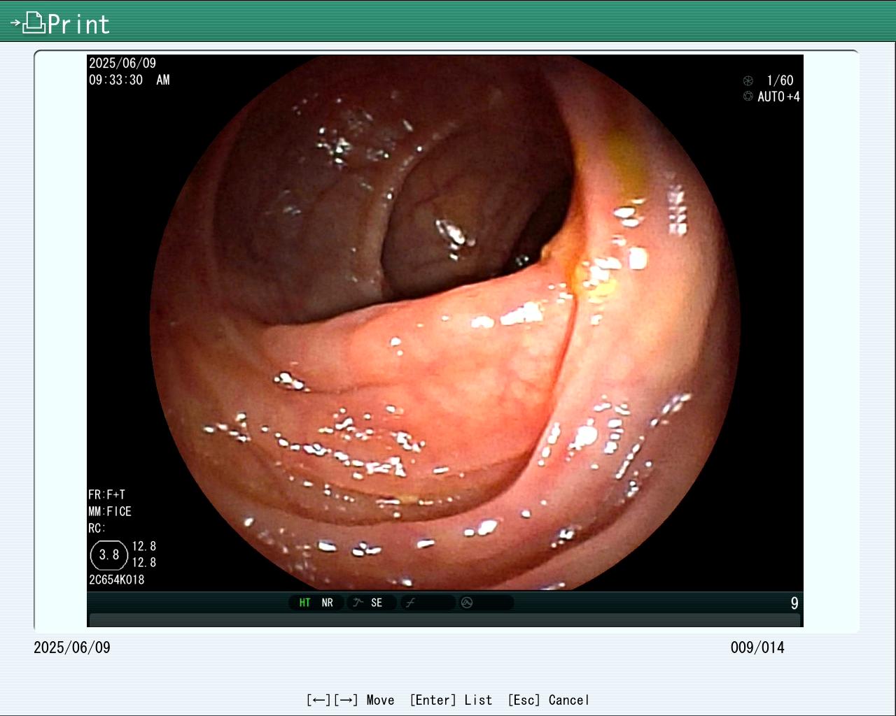Click the iris icon beside AUTO+4
This screenshot has height=716, width=896.
click(x=748, y=96)
